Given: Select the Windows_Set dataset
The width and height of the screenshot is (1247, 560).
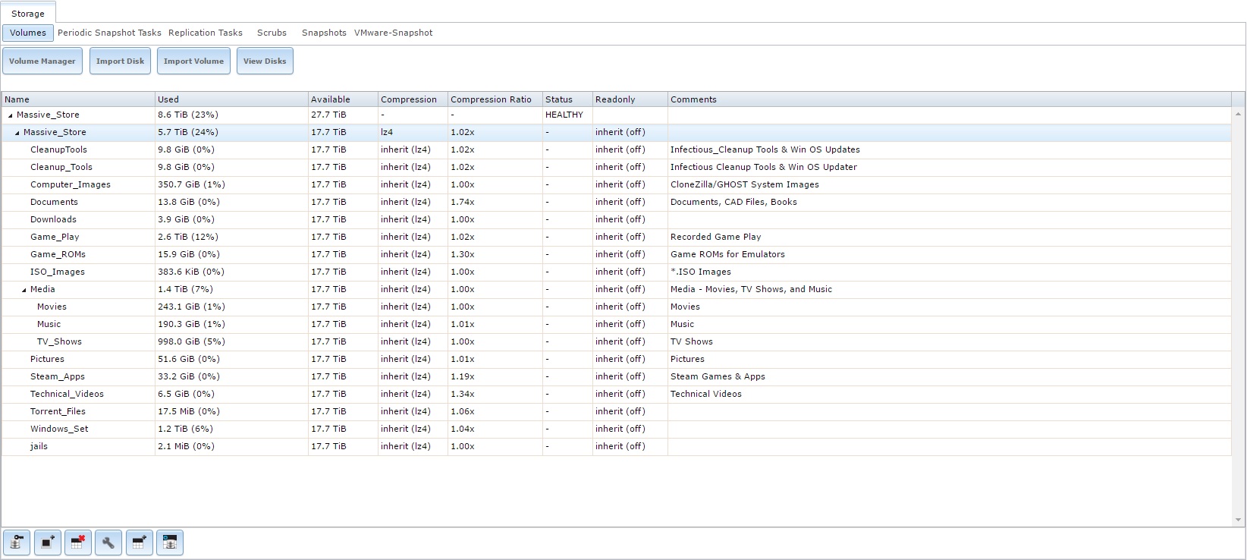Looking at the screenshot, I should (59, 429).
